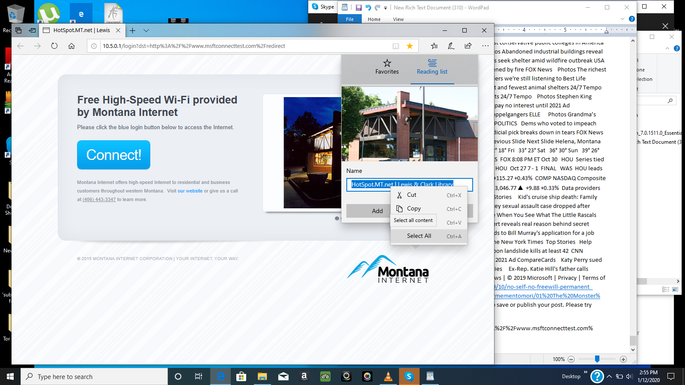The image size is (685, 385).
Task: Select the HotSpot.MT.net tab
Action: [x=82, y=30]
